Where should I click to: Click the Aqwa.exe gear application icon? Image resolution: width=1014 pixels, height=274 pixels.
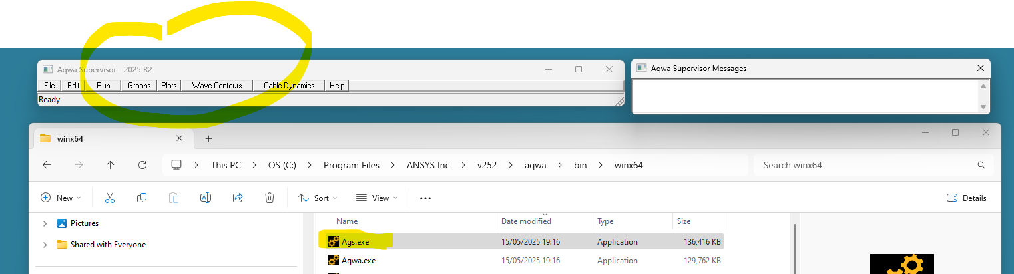click(x=334, y=260)
